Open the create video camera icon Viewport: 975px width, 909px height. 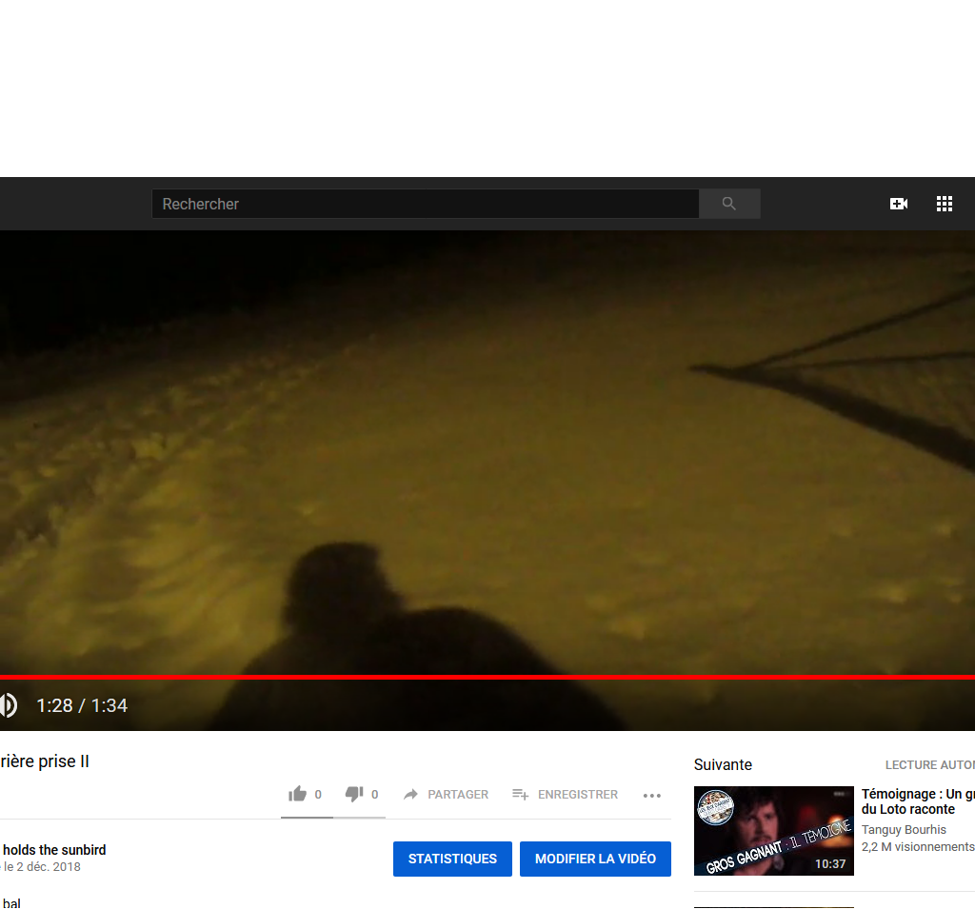pos(898,204)
